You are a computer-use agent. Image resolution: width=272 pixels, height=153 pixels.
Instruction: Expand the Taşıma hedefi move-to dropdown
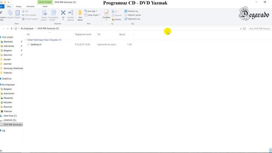point(44,19)
